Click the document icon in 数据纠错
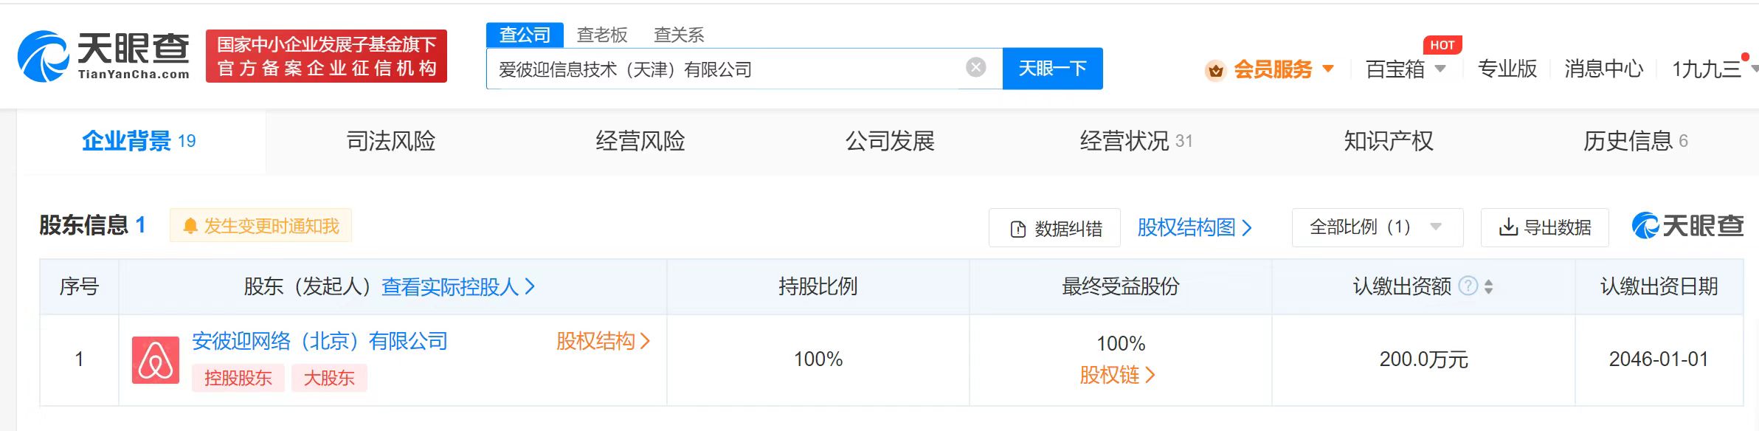 tap(1017, 229)
